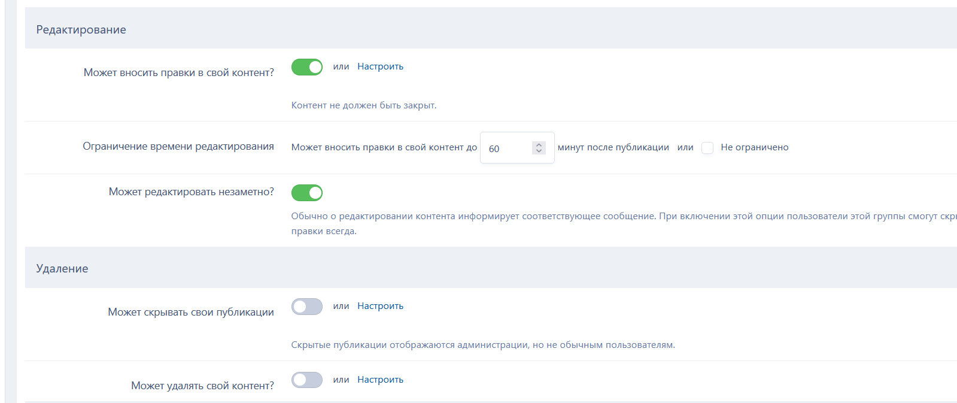This screenshot has width=957, height=403.
Task: Click the 'Не ограничено' label text
Action: point(754,147)
